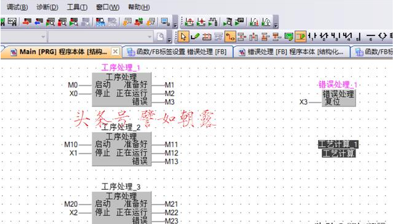Close the Main [PRG] tab
The height and width of the screenshot is (224, 394).
click(115, 51)
